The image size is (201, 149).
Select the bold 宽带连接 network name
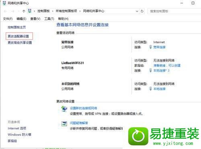(x=68, y=42)
